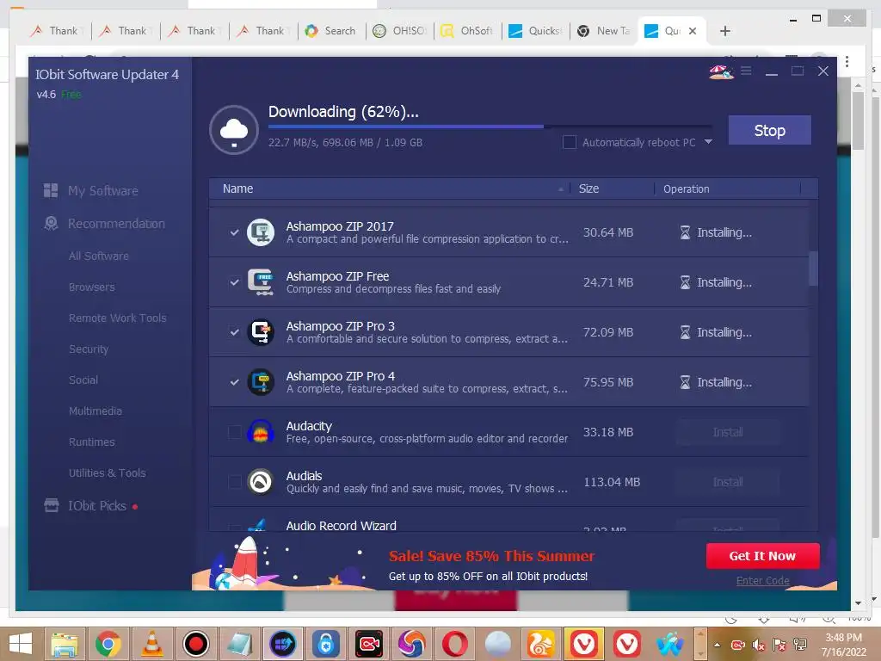
Task: Click the cloud download icon
Action: pyautogui.click(x=234, y=130)
